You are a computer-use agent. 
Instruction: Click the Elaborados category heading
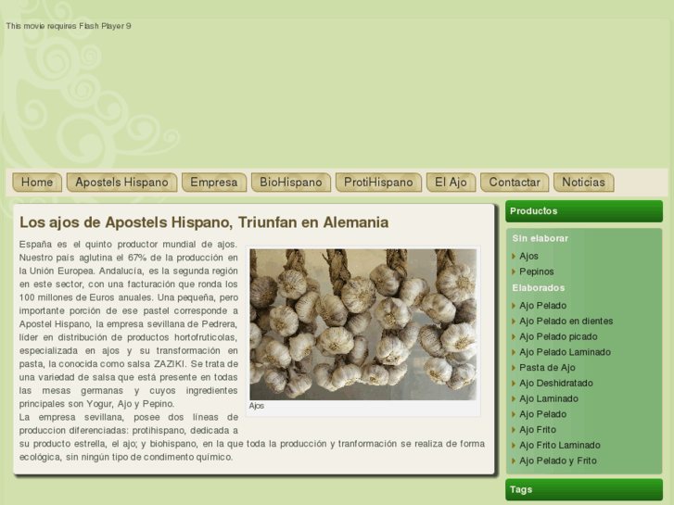point(538,288)
